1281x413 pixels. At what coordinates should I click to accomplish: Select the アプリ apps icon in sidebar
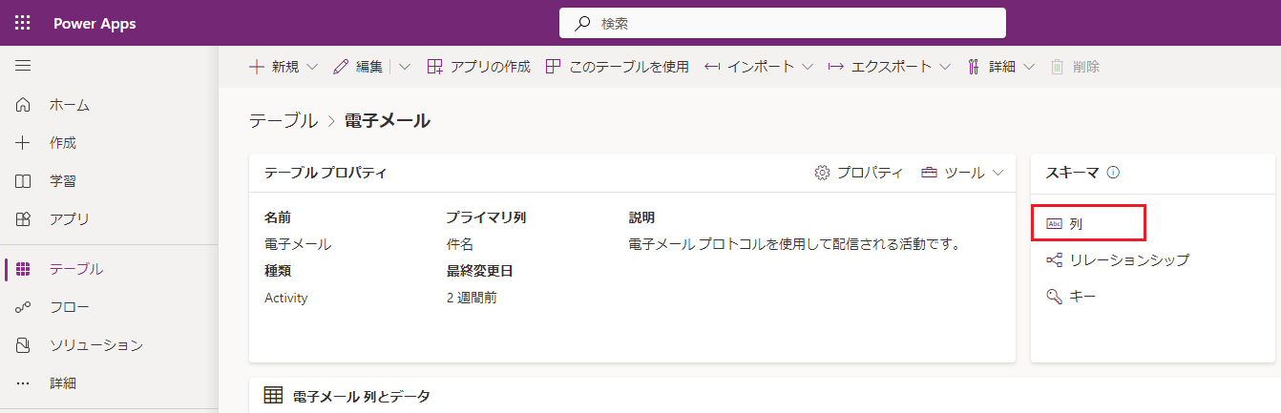24,219
